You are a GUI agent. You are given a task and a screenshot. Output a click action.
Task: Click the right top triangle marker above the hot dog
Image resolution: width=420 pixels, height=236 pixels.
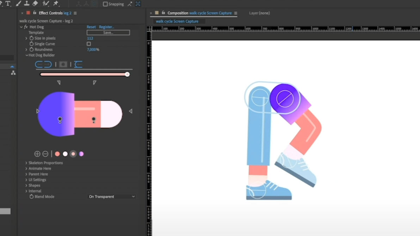94,83
